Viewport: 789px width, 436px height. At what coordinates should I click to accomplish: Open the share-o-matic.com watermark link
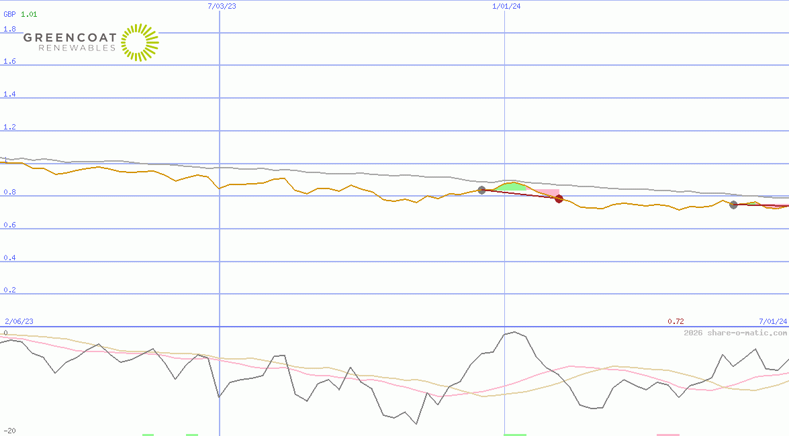tap(735, 331)
